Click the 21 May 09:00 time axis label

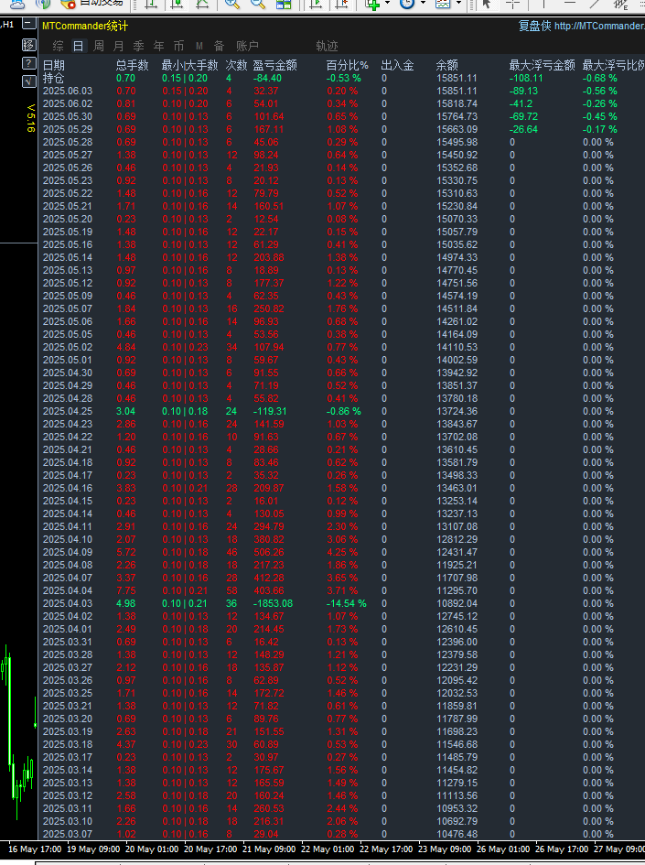269,849
